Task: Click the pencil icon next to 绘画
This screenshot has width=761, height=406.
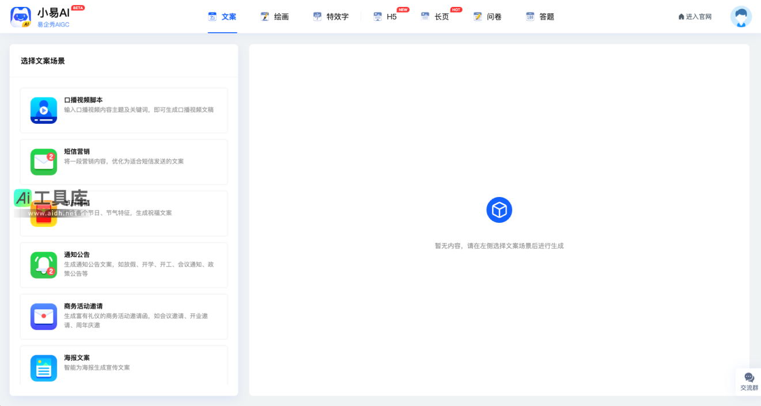Action: [x=265, y=16]
